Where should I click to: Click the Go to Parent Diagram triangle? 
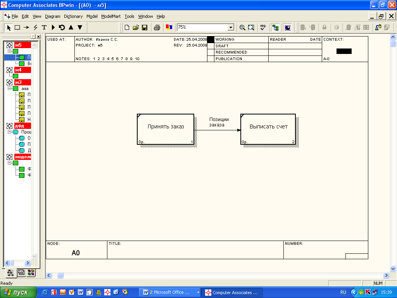click(71, 28)
